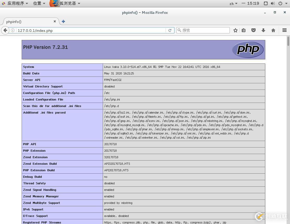Click the search magnifier icon
The height and width of the screenshot is (224, 290).
tap(179, 30)
